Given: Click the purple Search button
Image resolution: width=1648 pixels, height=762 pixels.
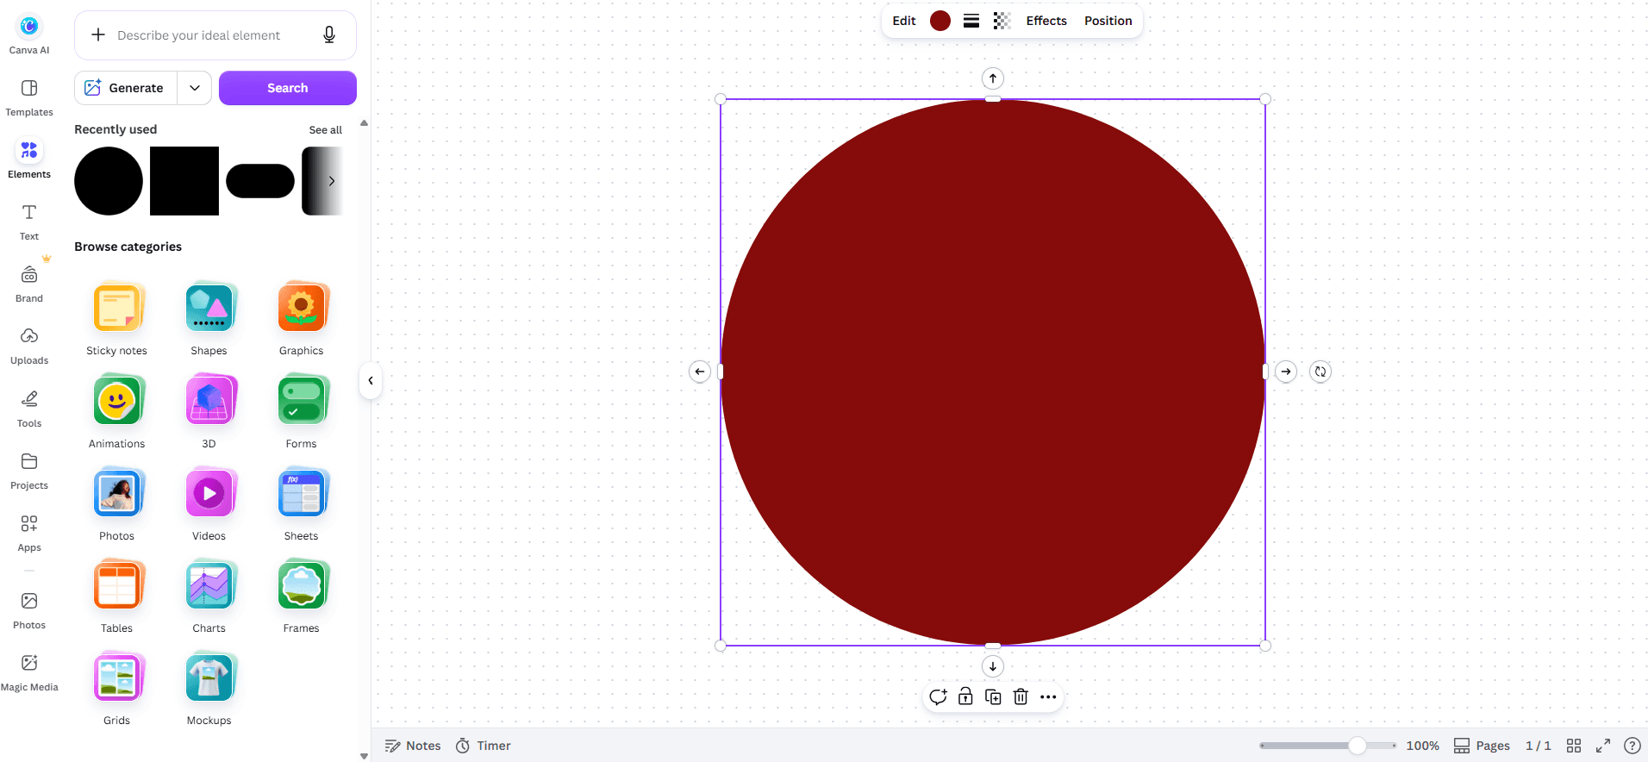Looking at the screenshot, I should click(x=288, y=88).
